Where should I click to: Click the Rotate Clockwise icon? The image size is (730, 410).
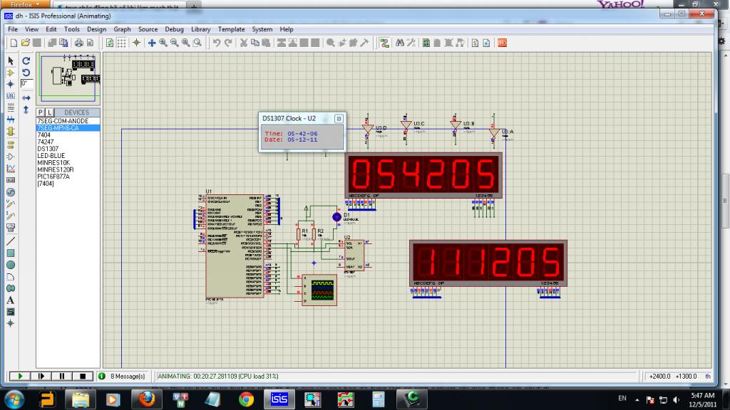26,61
